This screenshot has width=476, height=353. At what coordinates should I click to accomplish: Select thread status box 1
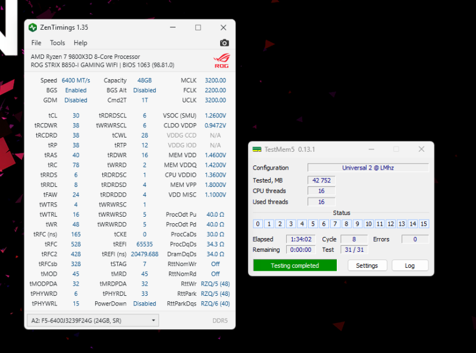pos(269,224)
